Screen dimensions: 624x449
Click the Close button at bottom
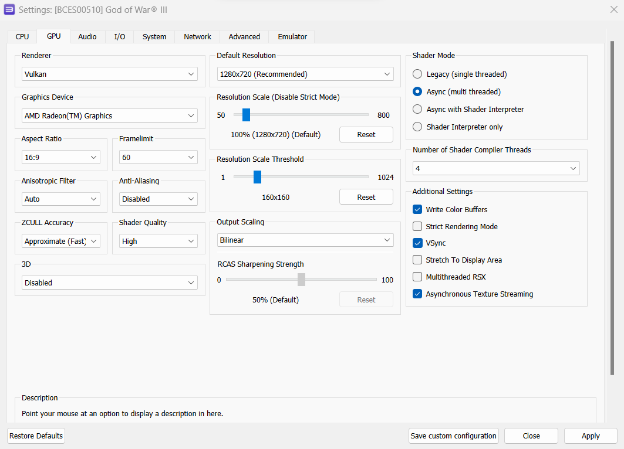coord(531,436)
